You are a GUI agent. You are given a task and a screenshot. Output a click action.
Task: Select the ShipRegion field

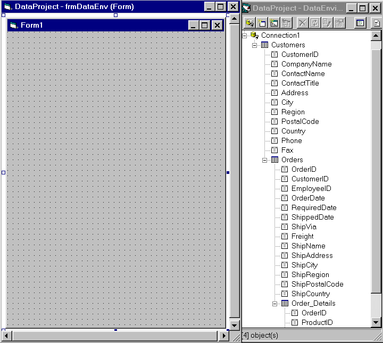coord(310,274)
